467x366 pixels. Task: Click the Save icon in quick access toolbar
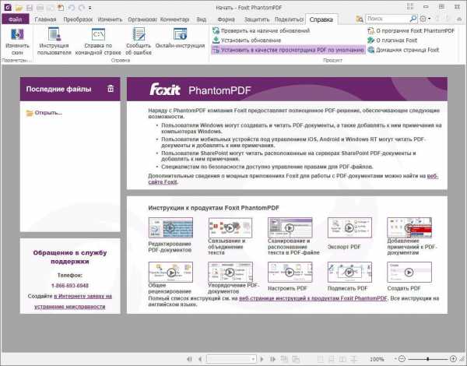pos(30,8)
